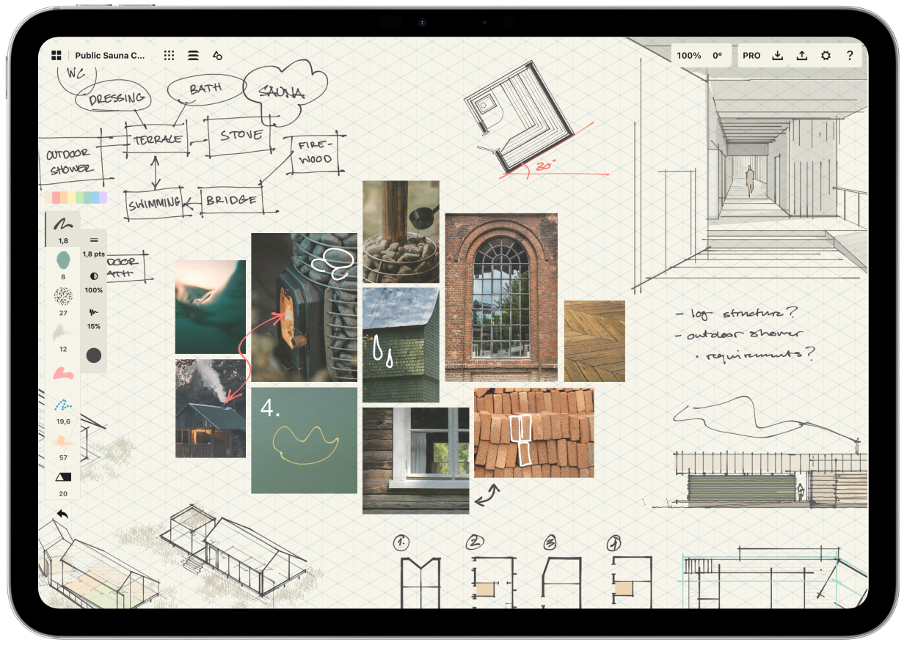
Task: Tap the handwritten SWIMMING box
Action: point(154,204)
